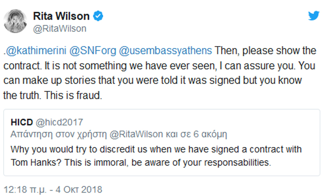Screen dimensions: 323x196
Task: Click the Twitter bird logo
Action: tap(313, 16)
